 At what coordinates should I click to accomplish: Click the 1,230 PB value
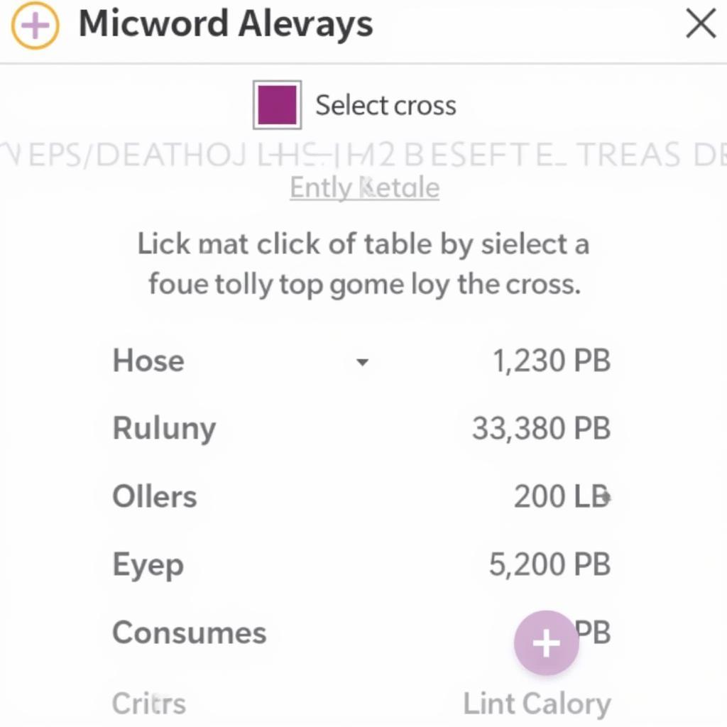click(x=551, y=361)
